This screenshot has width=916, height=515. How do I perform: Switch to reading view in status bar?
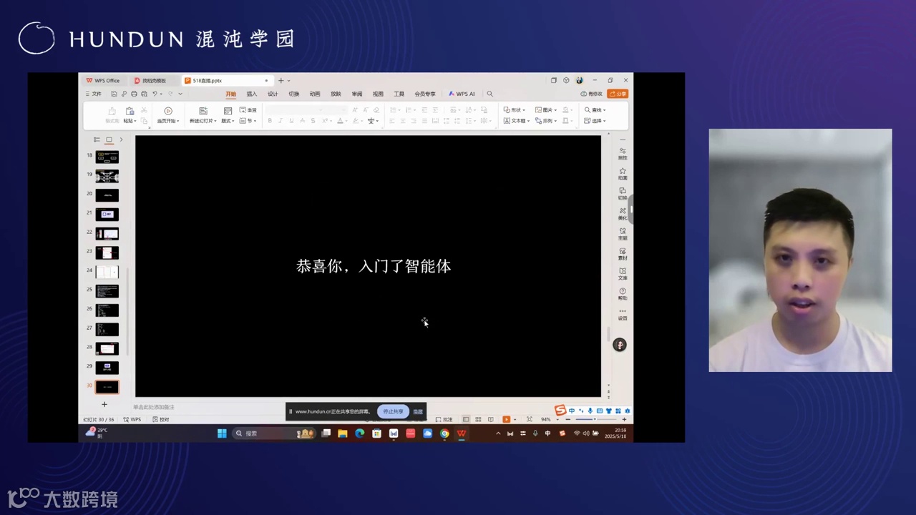(x=490, y=419)
